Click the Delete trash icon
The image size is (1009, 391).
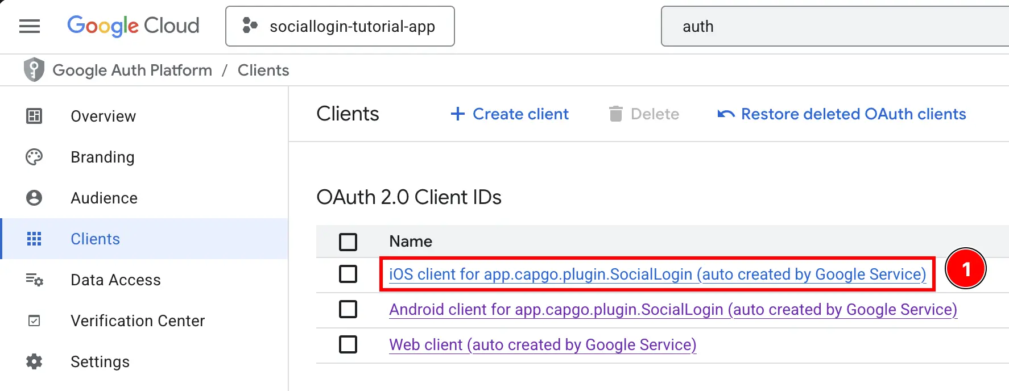pyautogui.click(x=615, y=114)
